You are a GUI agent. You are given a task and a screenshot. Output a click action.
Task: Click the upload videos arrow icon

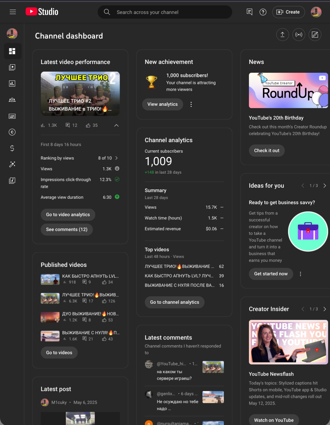282,35
